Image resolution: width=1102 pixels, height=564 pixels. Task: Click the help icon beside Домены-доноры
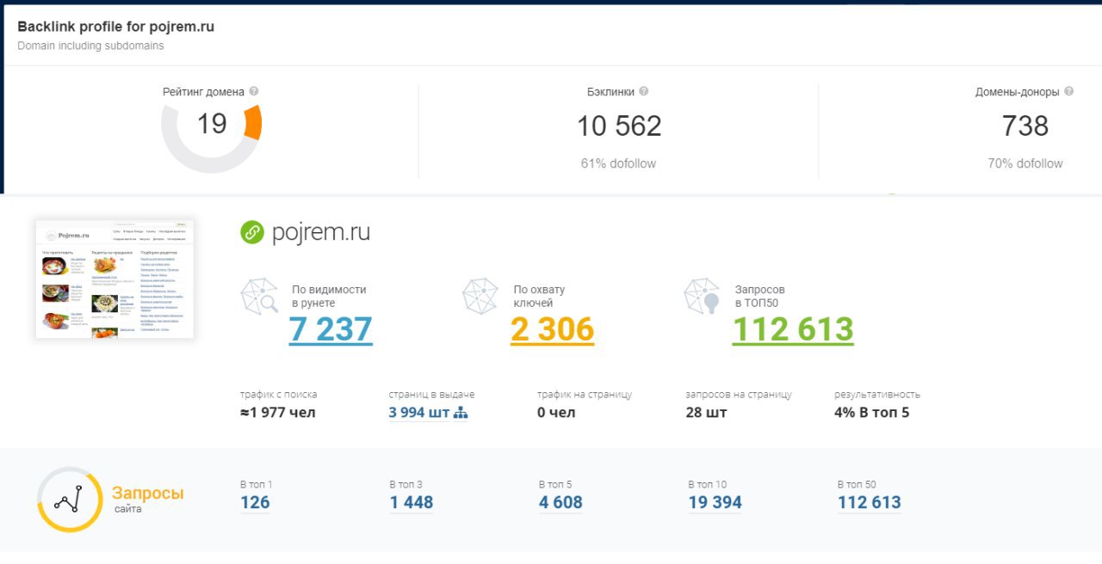tap(1068, 91)
